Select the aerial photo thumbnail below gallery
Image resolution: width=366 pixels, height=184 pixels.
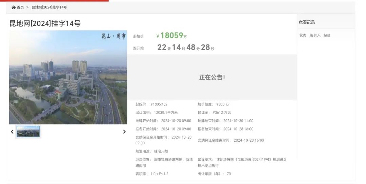click(x=28, y=131)
